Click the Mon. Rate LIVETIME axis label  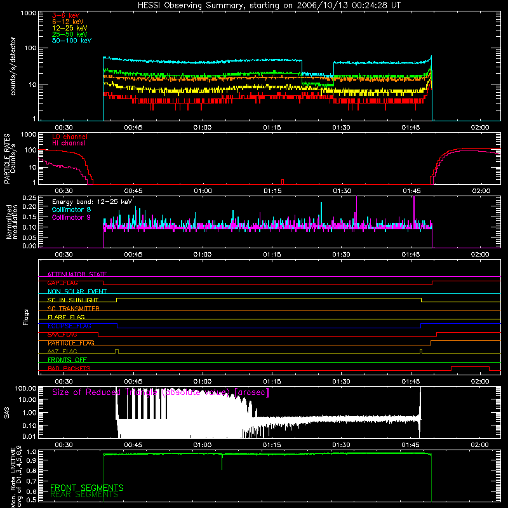click(x=17, y=478)
